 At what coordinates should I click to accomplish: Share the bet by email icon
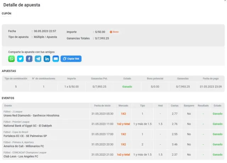[x=56, y=59]
